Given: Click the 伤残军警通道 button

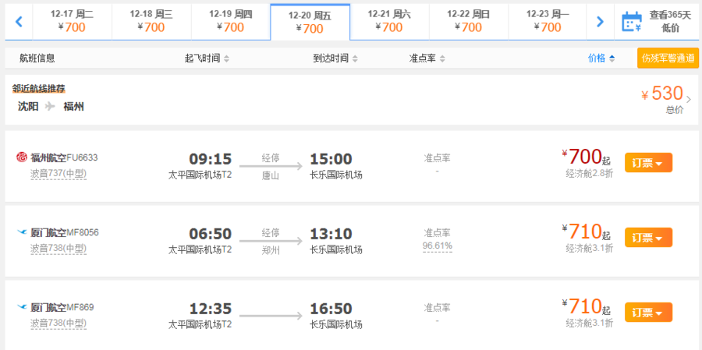Looking at the screenshot, I should [668, 58].
